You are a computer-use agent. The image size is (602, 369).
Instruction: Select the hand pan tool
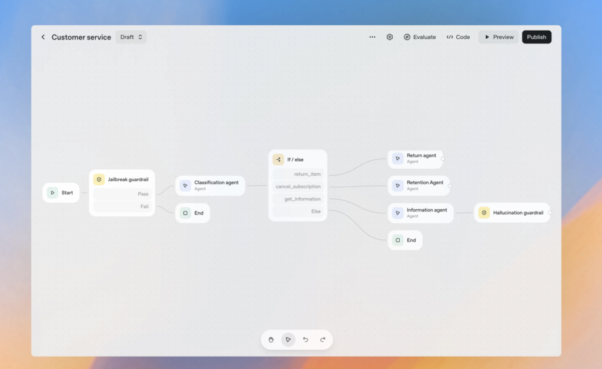pos(271,340)
